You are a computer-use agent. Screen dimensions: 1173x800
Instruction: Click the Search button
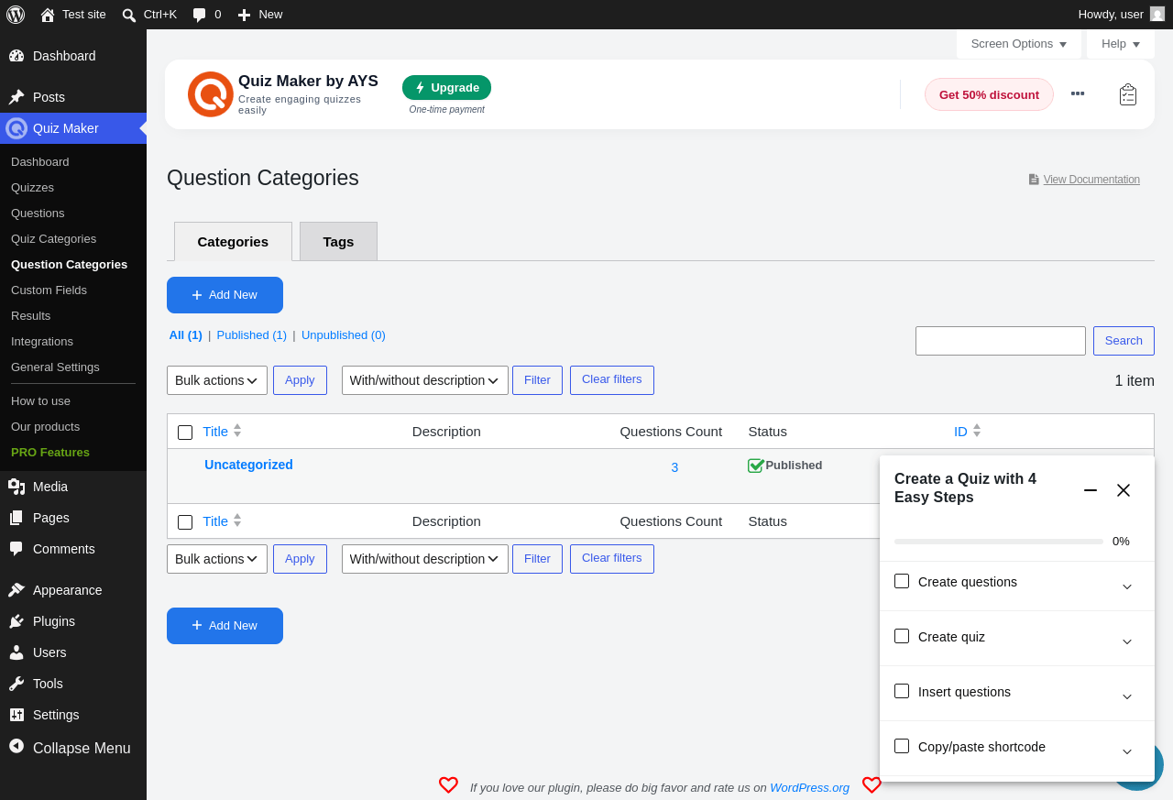pyautogui.click(x=1124, y=341)
